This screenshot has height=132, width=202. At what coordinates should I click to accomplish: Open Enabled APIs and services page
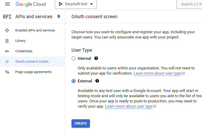(x=35, y=30)
